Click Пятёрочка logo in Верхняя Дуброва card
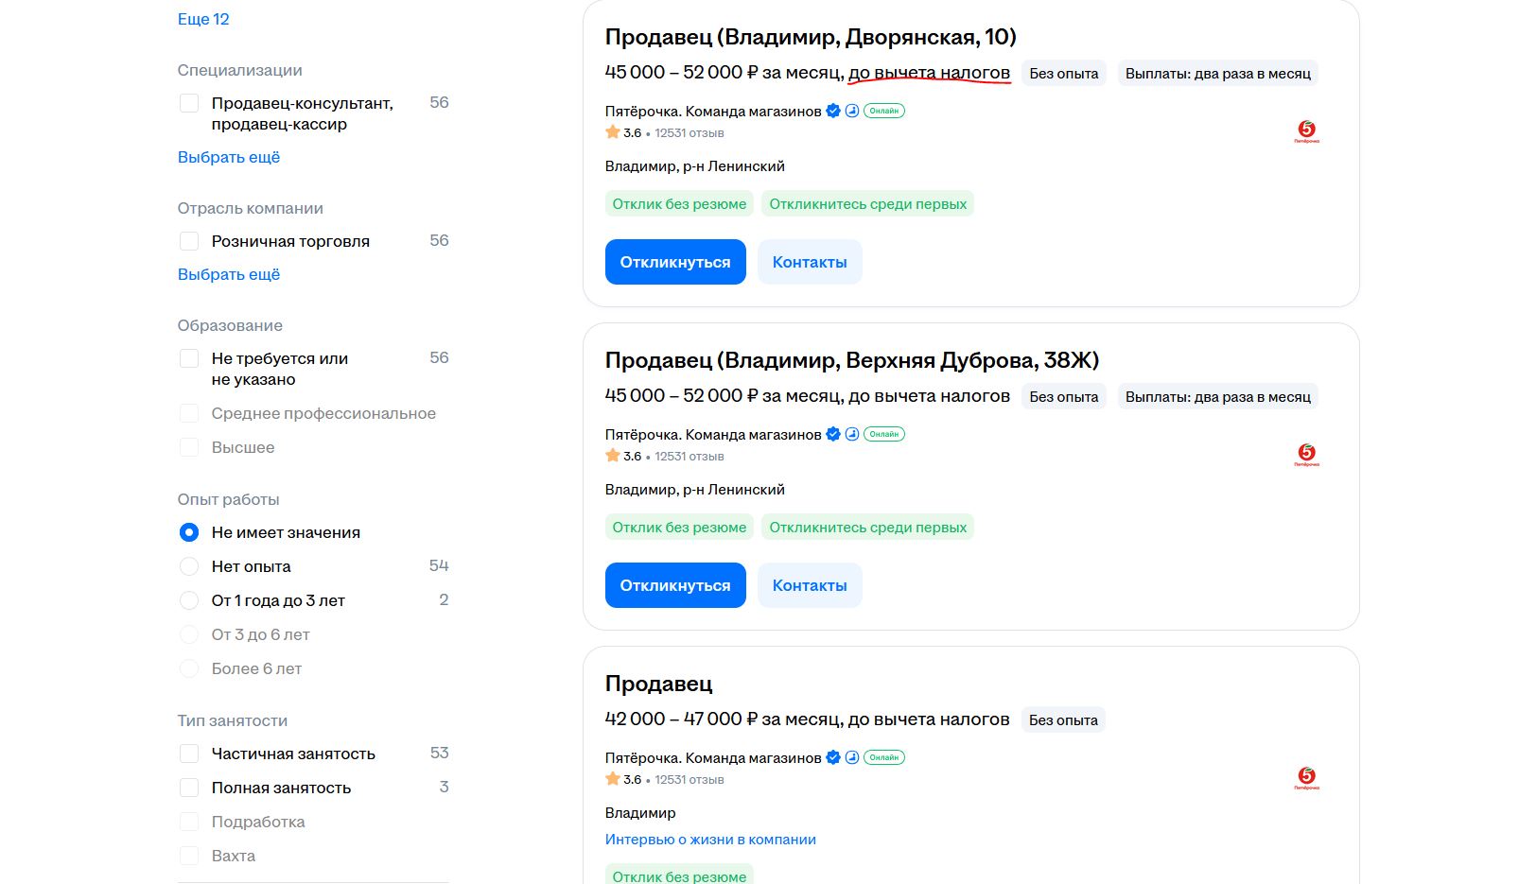Image resolution: width=1536 pixels, height=884 pixels. [1306, 455]
